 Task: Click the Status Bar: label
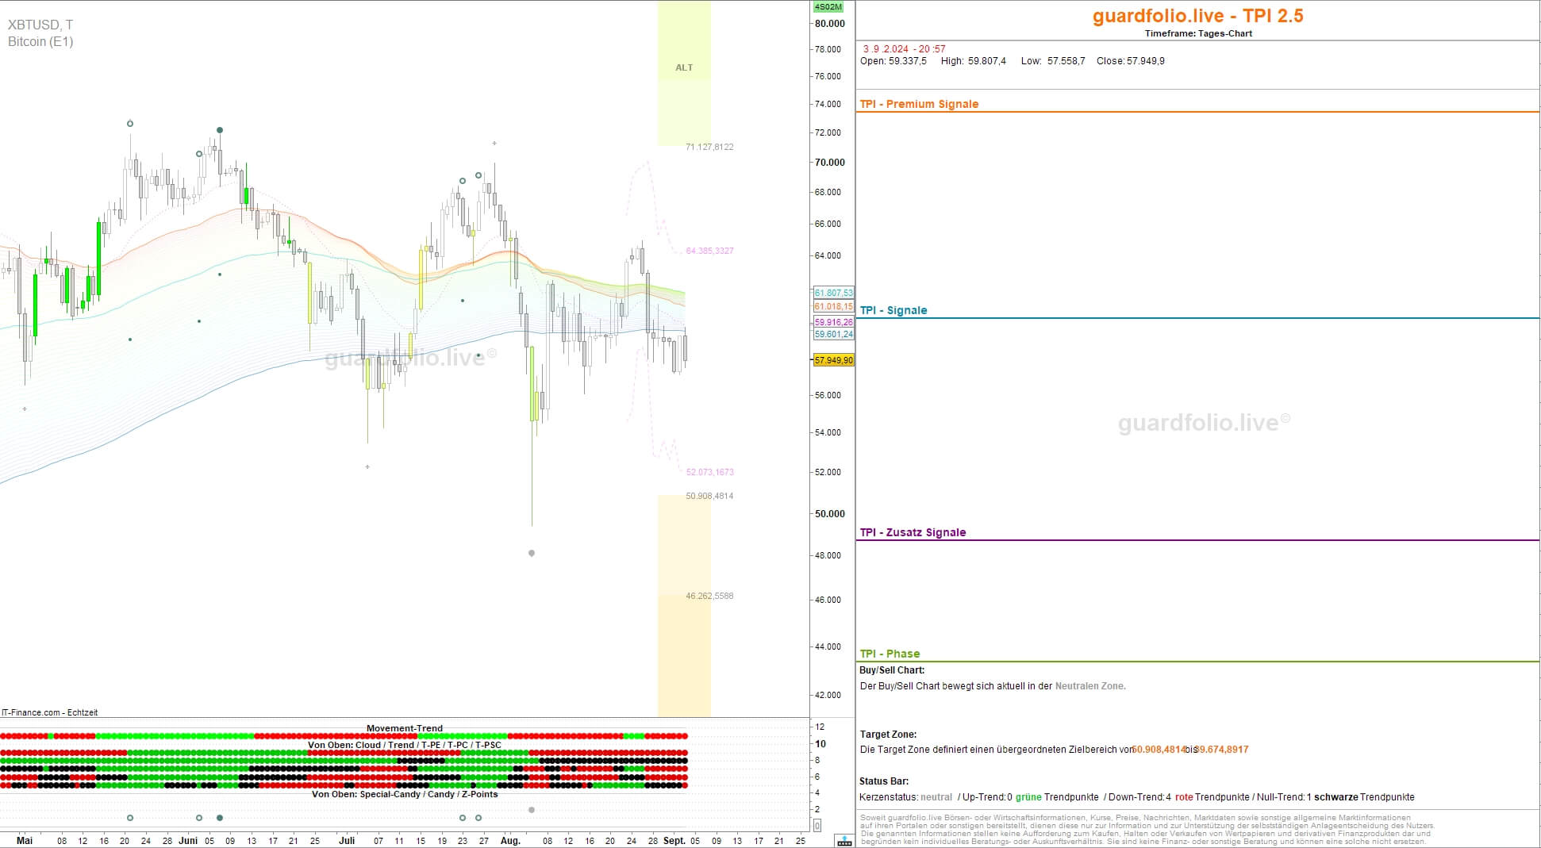[x=884, y=781]
